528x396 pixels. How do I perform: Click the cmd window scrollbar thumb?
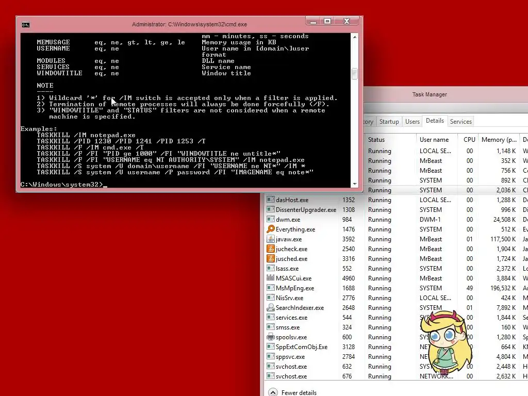click(x=354, y=74)
